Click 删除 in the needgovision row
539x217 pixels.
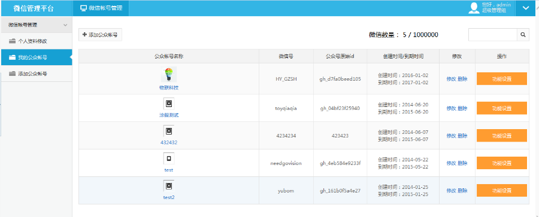point(462,163)
